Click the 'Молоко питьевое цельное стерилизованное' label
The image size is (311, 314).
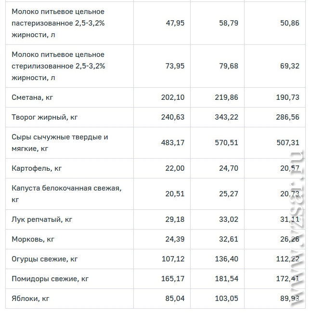(58, 66)
